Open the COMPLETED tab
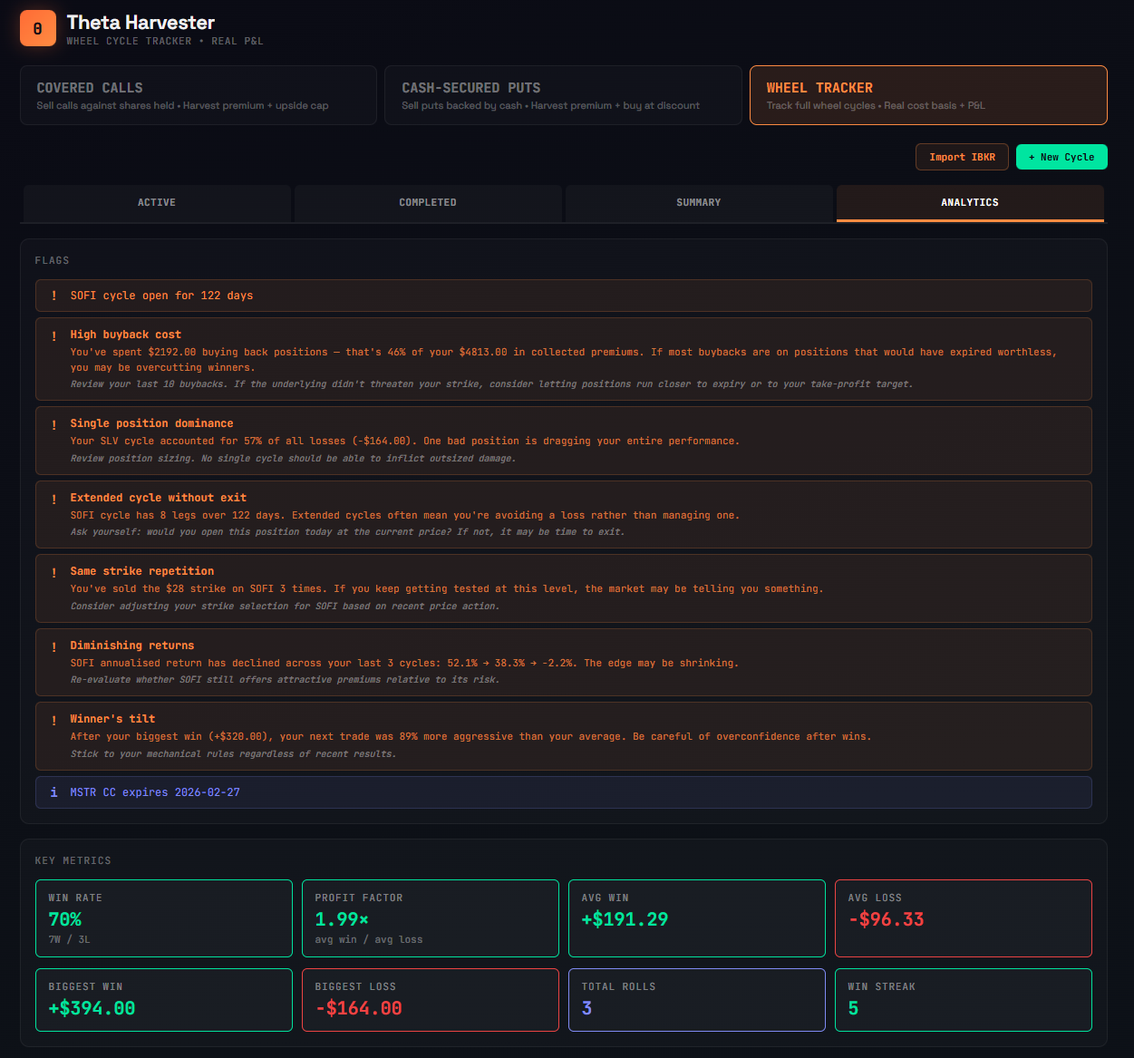 click(427, 203)
